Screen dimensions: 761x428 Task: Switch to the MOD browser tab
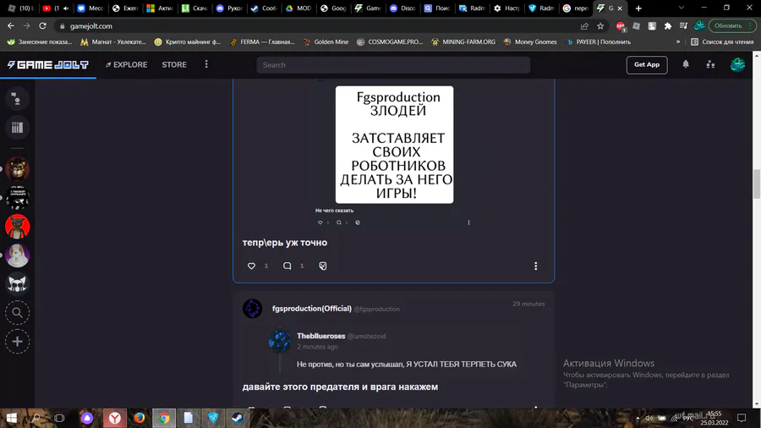tap(298, 8)
